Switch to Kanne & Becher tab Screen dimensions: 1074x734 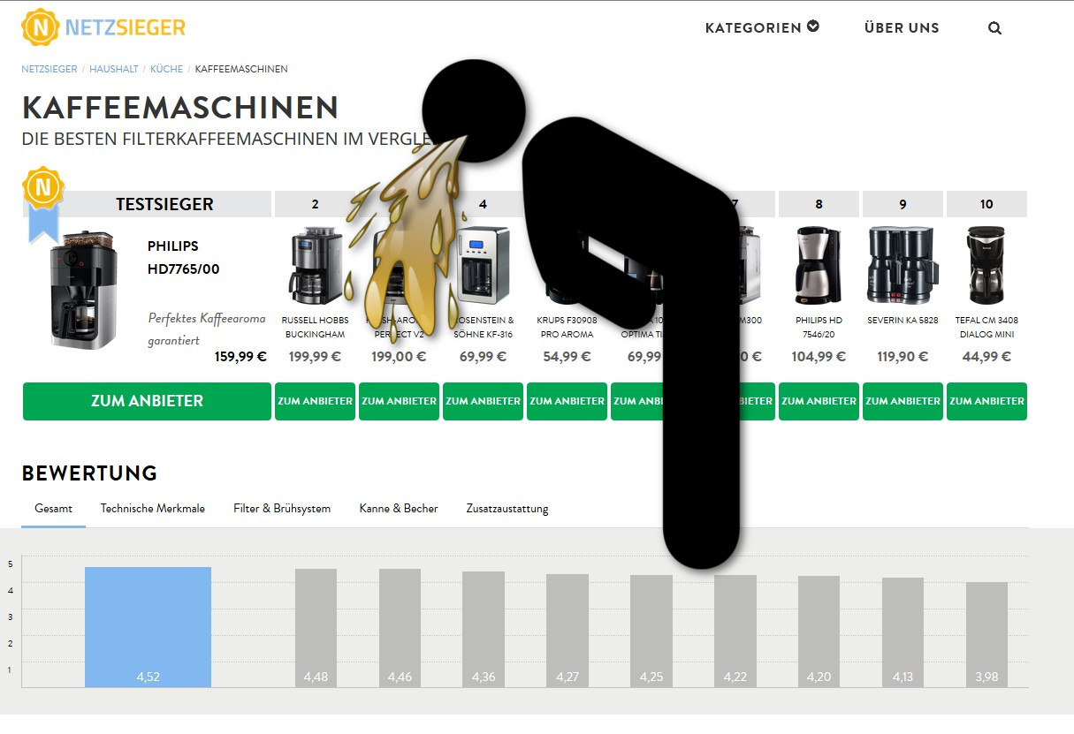(399, 509)
